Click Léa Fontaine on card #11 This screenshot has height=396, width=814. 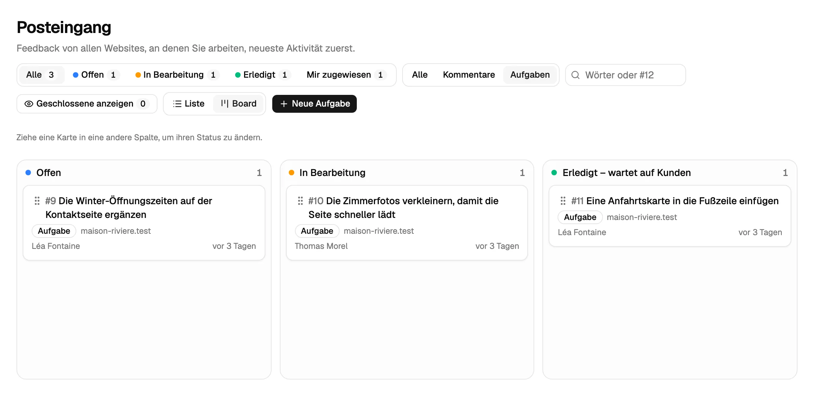[x=582, y=232]
